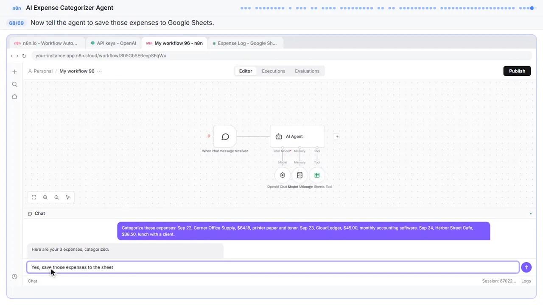
Task: Click the chat message input field
Action: pos(273,267)
